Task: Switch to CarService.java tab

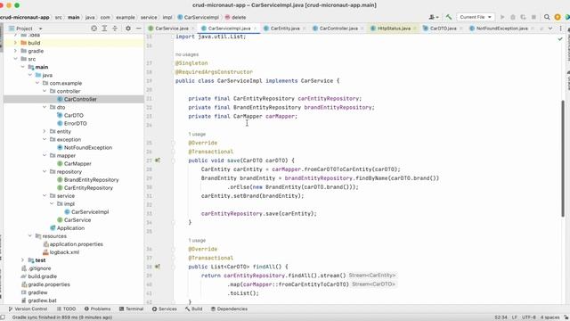Action: pos(172,29)
